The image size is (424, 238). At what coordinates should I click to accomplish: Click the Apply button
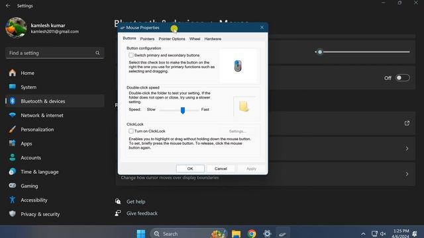click(251, 169)
